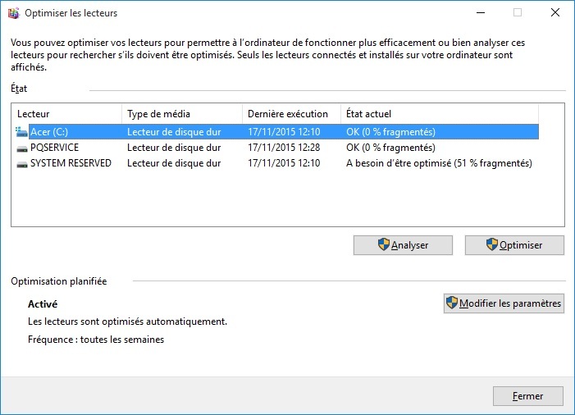Click the 51 % fragmentés status
Screen dimensions: 575x415
(439, 163)
